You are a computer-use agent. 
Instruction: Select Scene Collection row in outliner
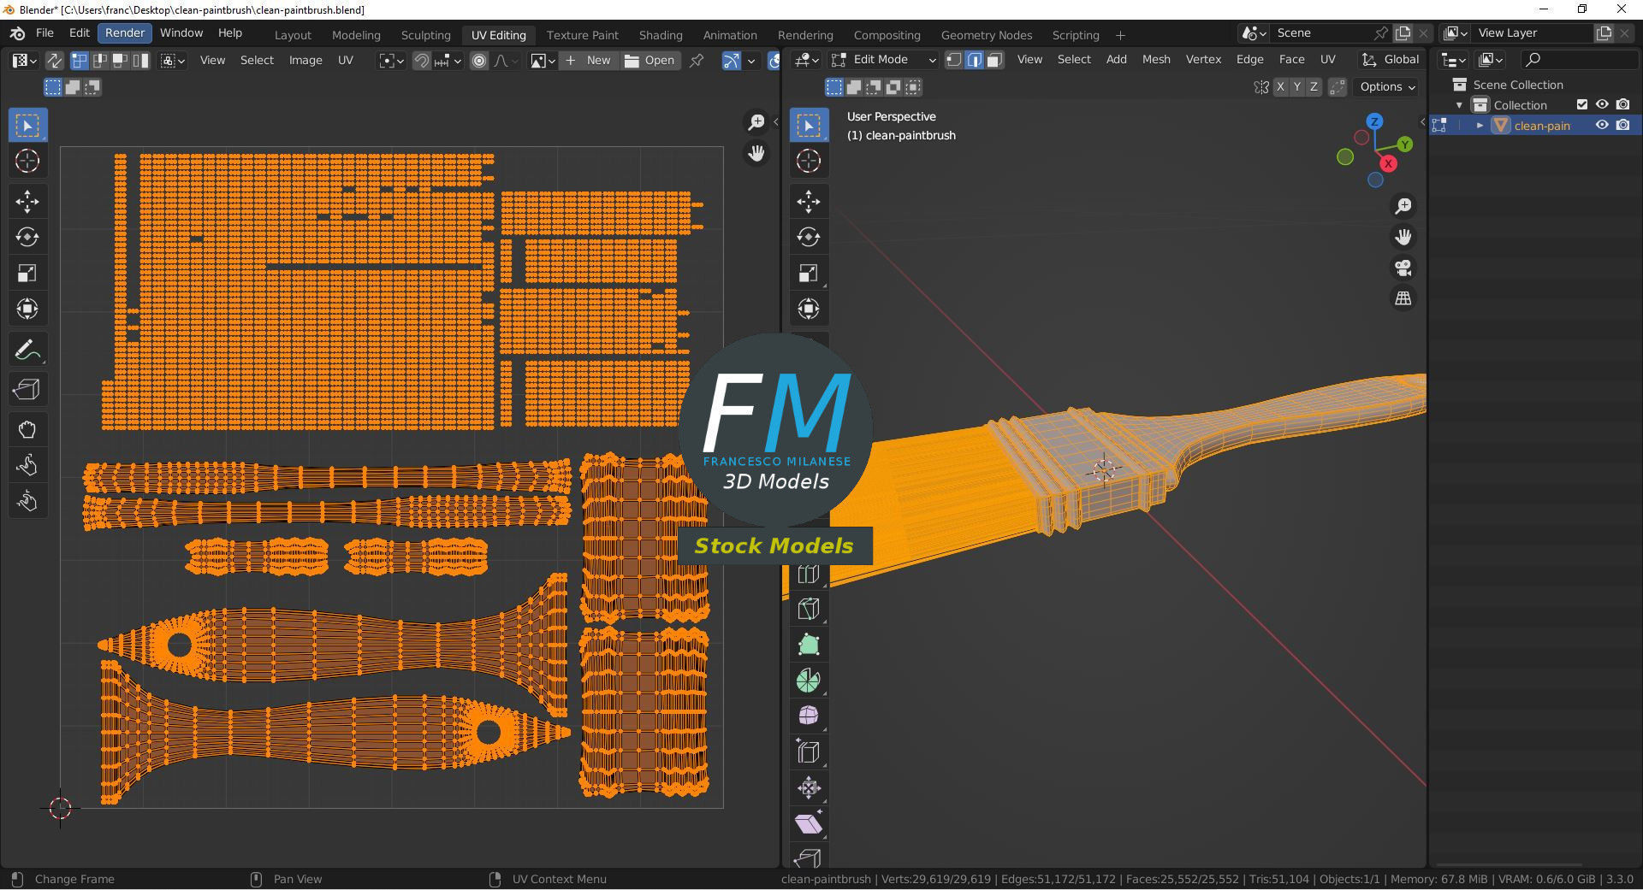click(1535, 85)
